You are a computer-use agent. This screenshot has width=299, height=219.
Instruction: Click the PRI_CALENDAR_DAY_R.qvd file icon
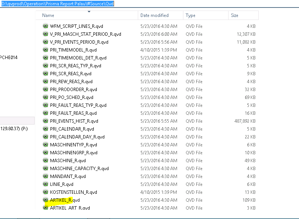[x=46, y=137]
